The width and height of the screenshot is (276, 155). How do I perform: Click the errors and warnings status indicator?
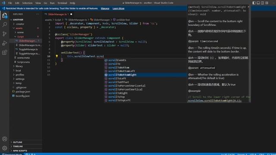click(x=31, y=154)
